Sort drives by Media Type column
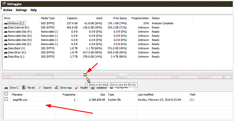 (49, 18)
